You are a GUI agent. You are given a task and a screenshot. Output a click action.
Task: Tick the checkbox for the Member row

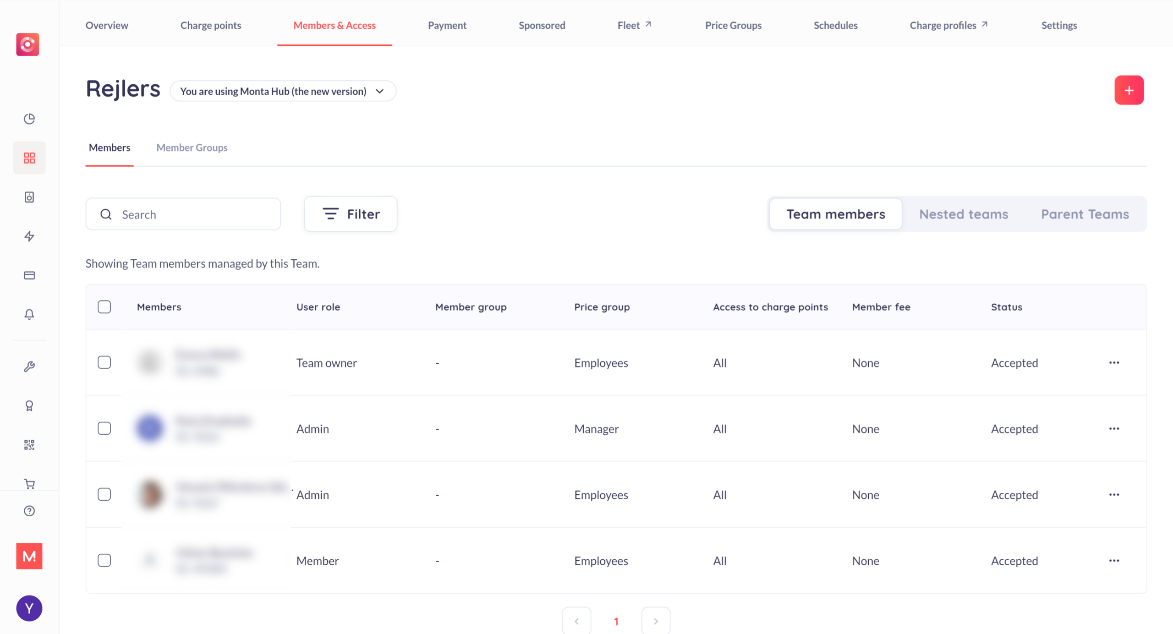[x=104, y=560]
